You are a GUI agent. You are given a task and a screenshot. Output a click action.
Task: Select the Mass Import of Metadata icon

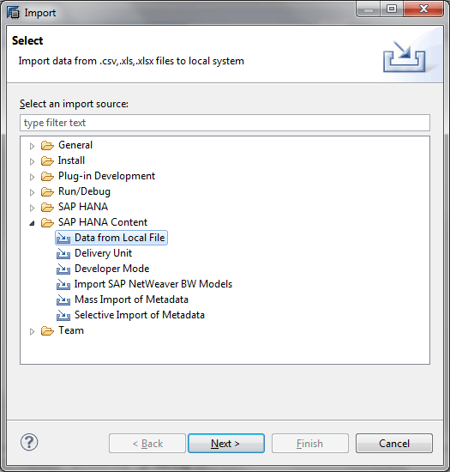pos(63,300)
